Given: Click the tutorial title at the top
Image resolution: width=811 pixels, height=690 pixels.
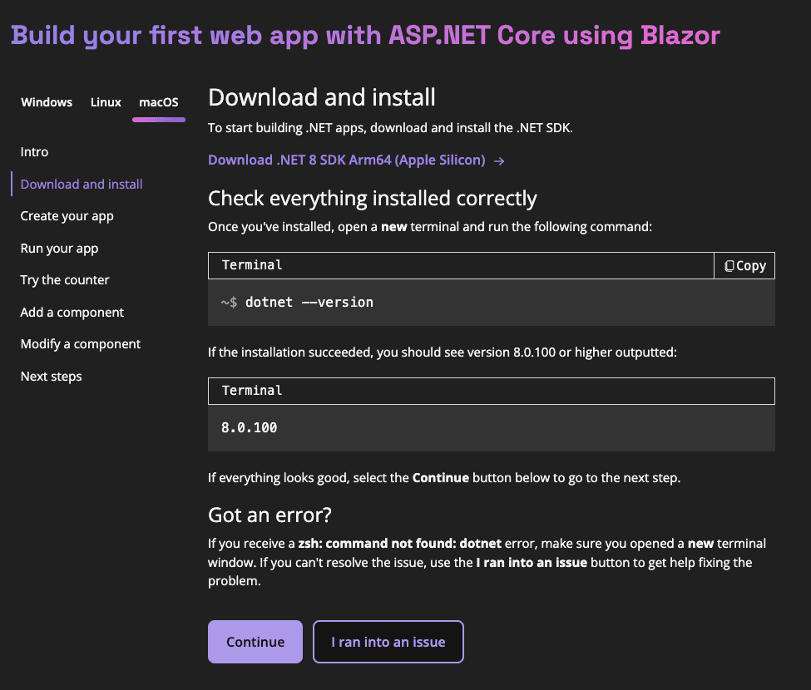Looking at the screenshot, I should pos(366,37).
